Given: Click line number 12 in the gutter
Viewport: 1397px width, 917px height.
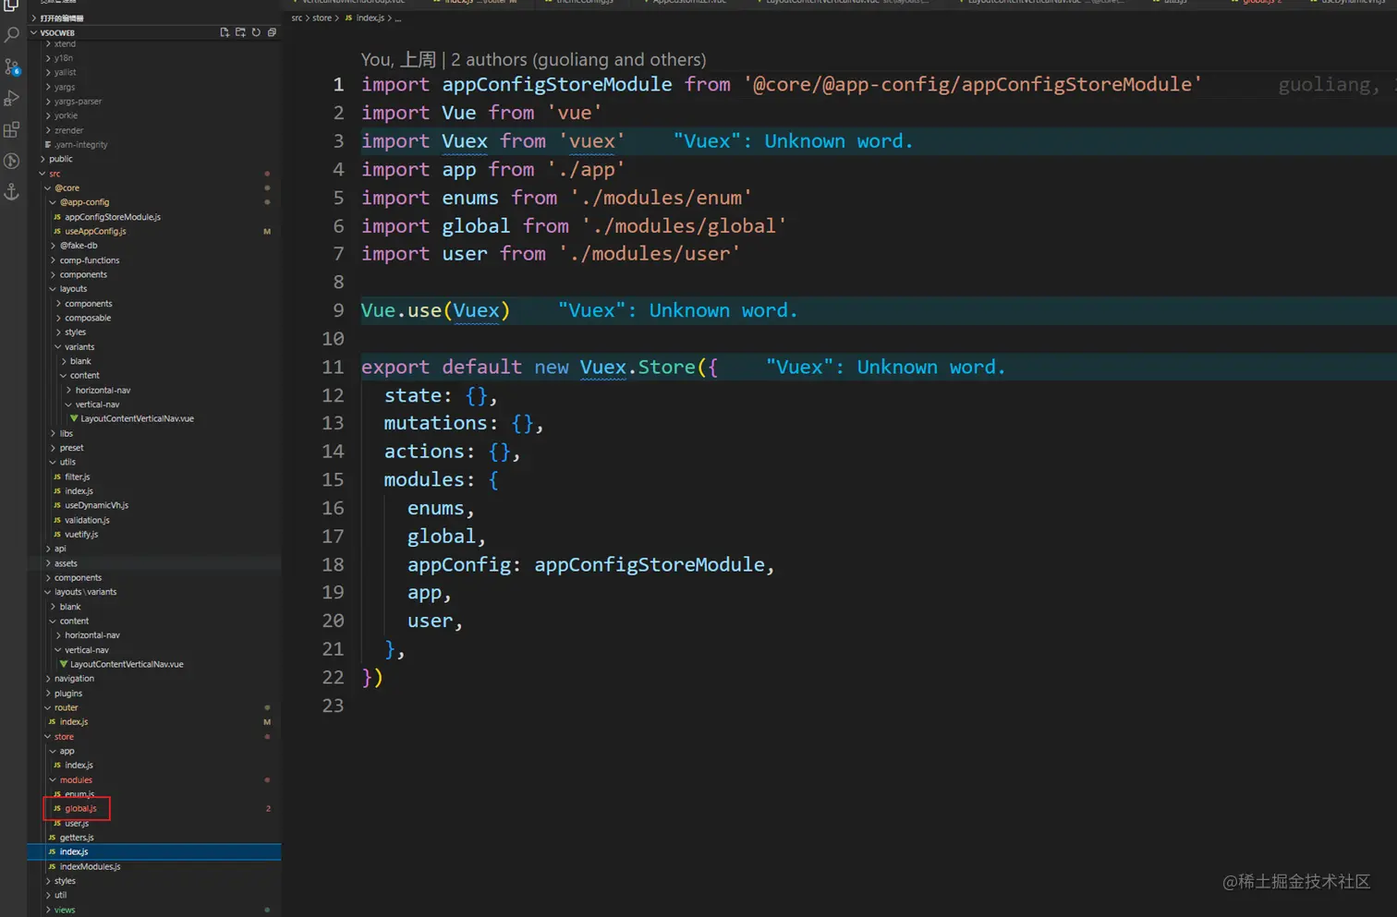Looking at the screenshot, I should pyautogui.click(x=333, y=395).
